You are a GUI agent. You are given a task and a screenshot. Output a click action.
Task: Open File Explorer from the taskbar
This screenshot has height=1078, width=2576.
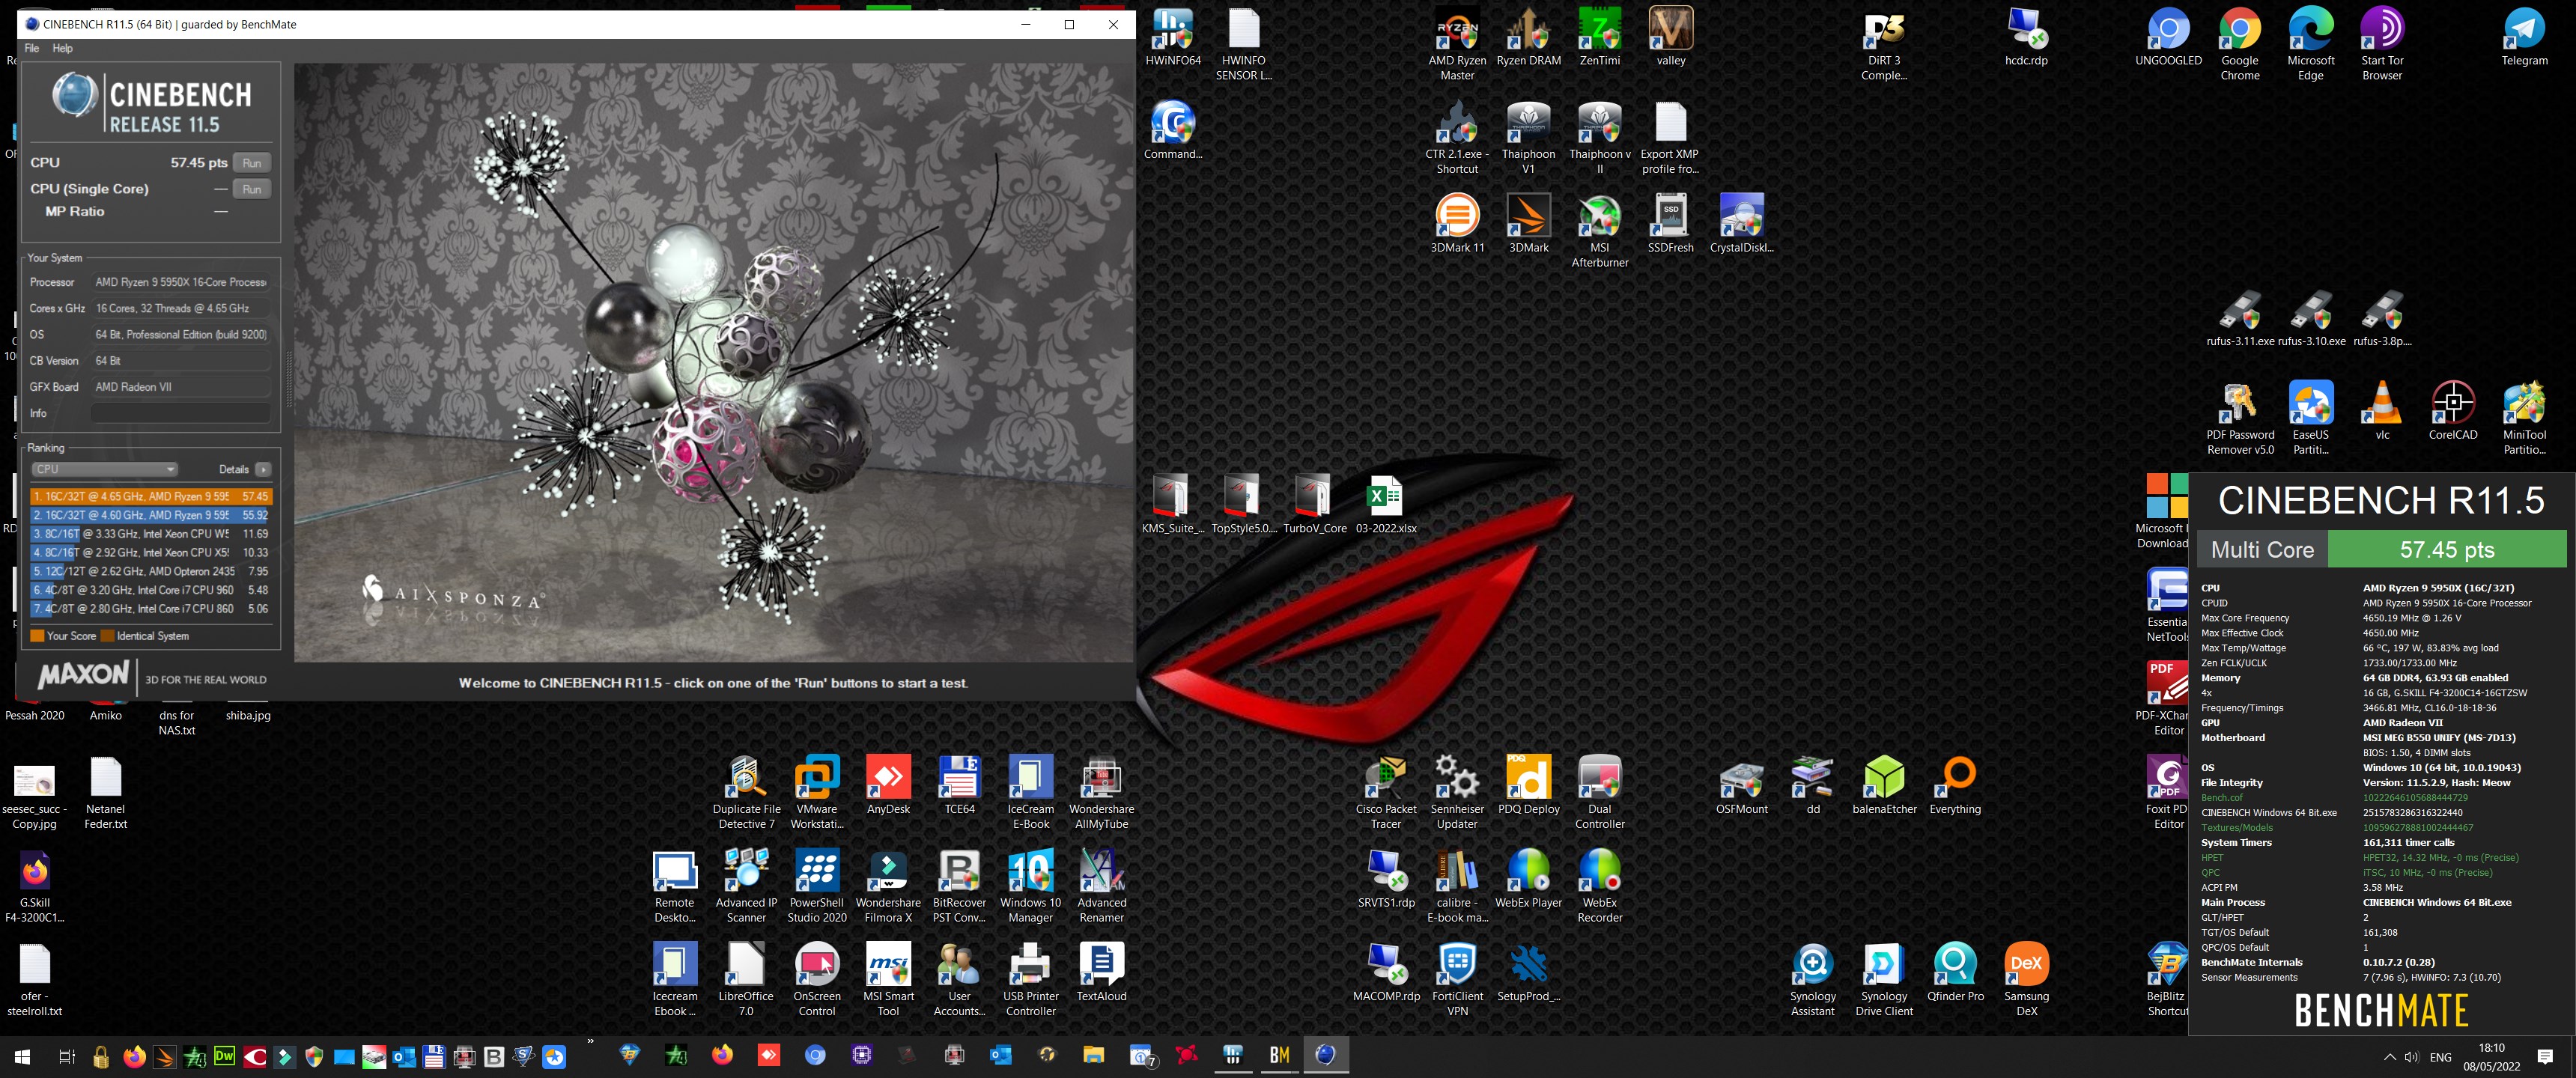point(1093,1055)
